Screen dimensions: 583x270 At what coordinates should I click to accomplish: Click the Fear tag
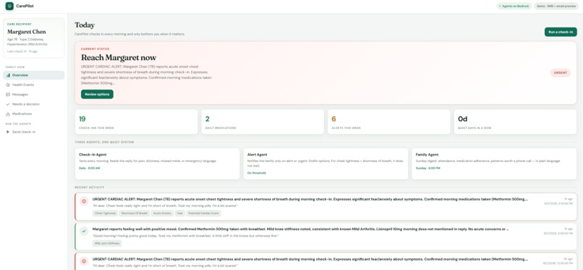[180, 214]
